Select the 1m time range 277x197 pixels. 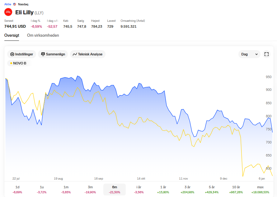click(66, 190)
